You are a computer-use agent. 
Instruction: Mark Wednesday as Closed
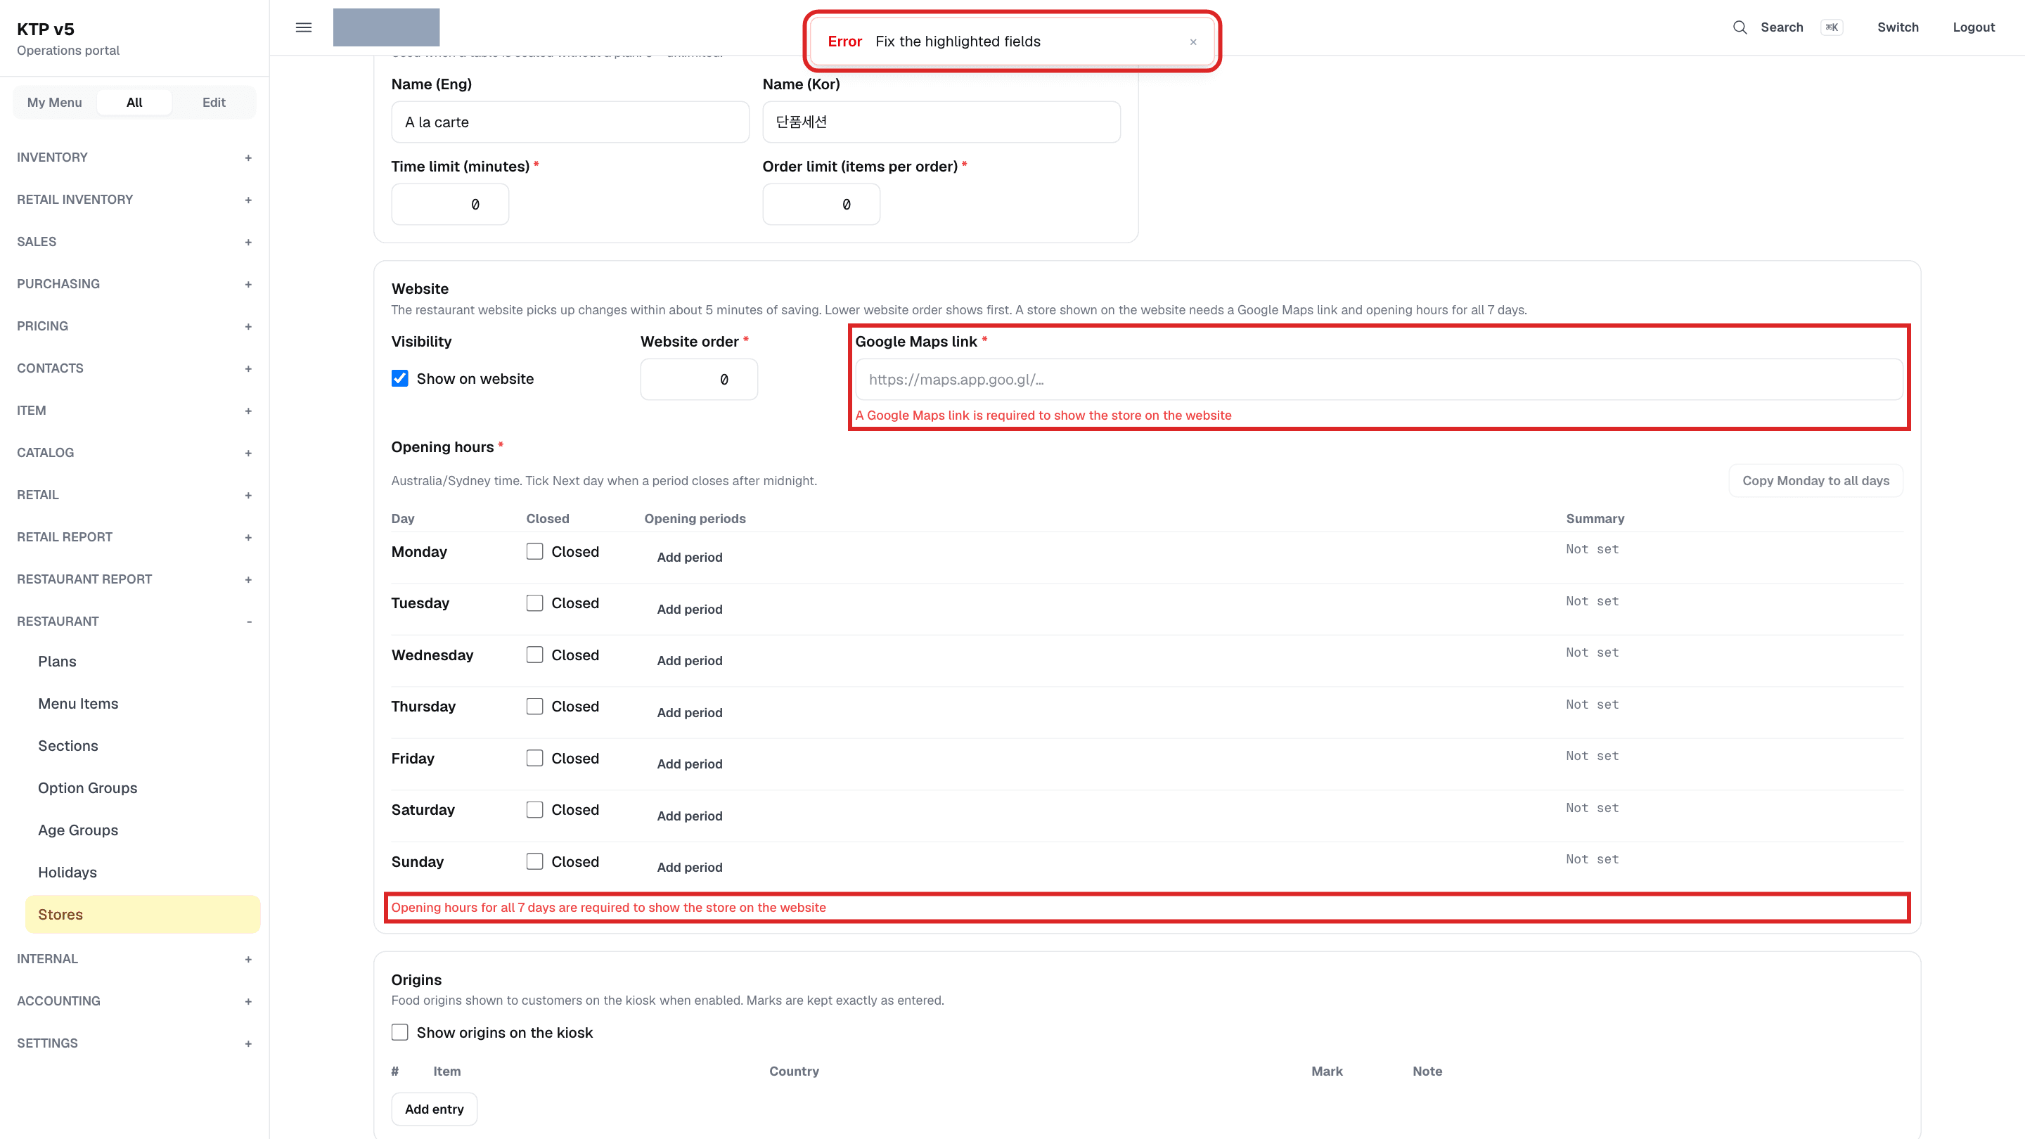pos(534,655)
